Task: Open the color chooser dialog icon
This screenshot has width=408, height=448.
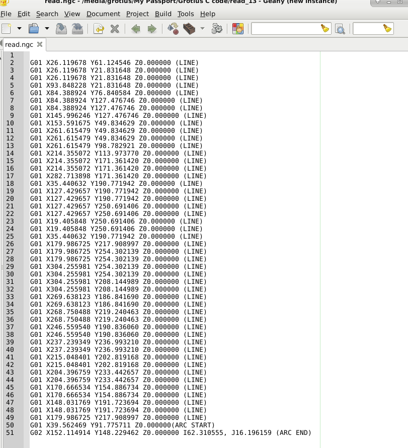Action: (x=238, y=29)
